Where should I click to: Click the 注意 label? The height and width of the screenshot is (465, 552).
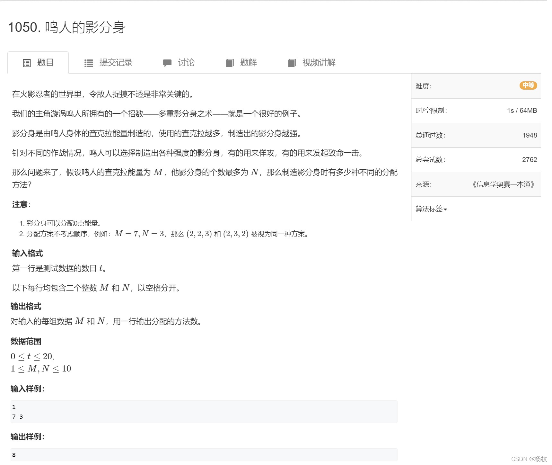(x=21, y=204)
